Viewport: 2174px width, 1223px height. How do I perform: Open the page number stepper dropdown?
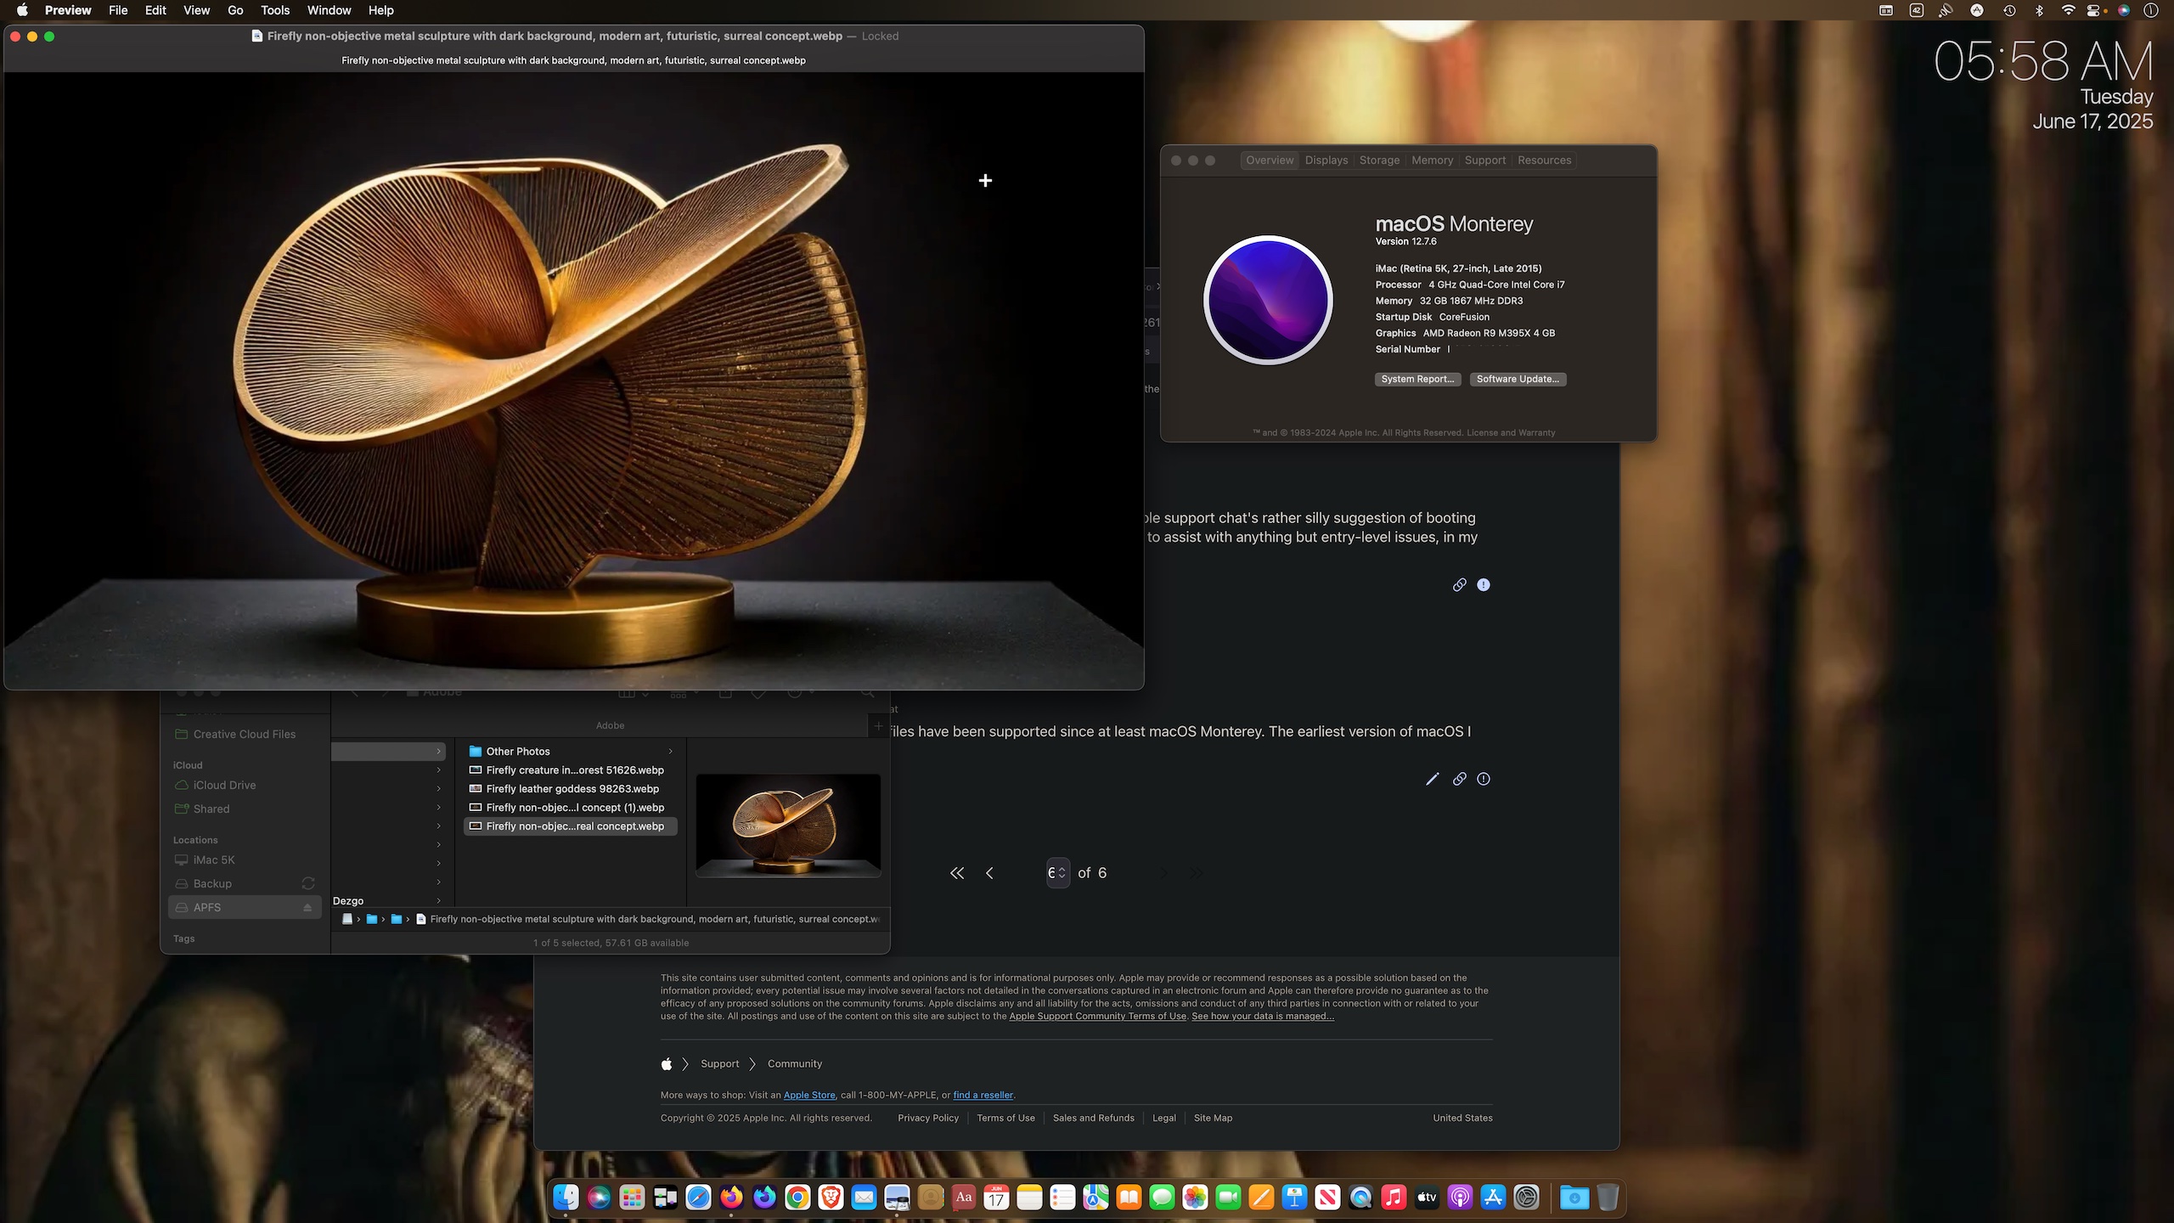coord(1057,873)
